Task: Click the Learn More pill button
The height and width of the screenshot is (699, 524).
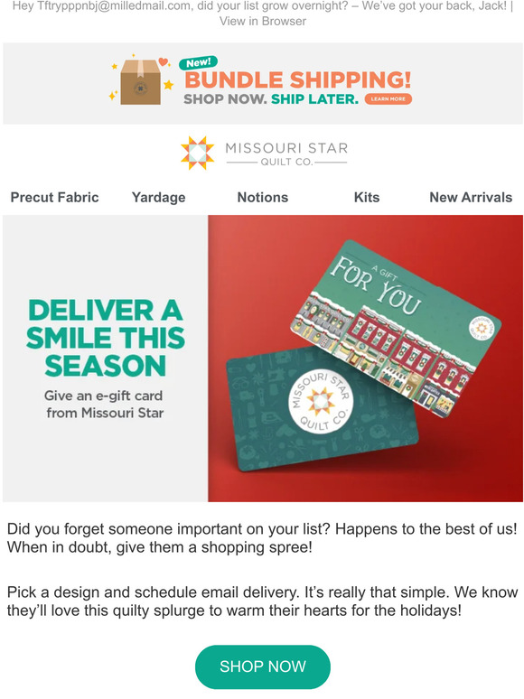Action: coord(388,99)
